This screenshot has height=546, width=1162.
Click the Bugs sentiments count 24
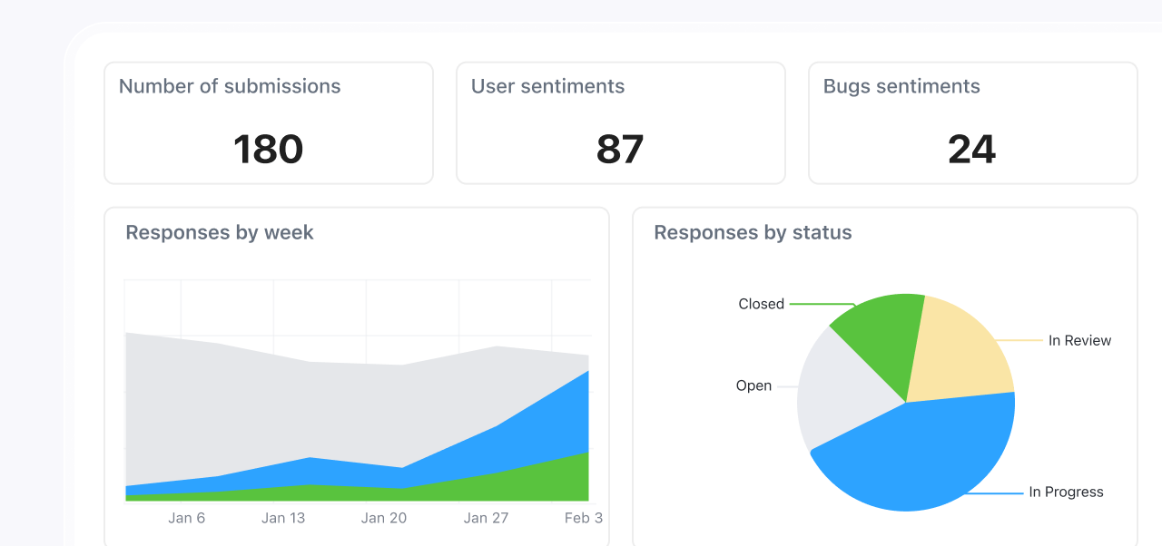971,149
